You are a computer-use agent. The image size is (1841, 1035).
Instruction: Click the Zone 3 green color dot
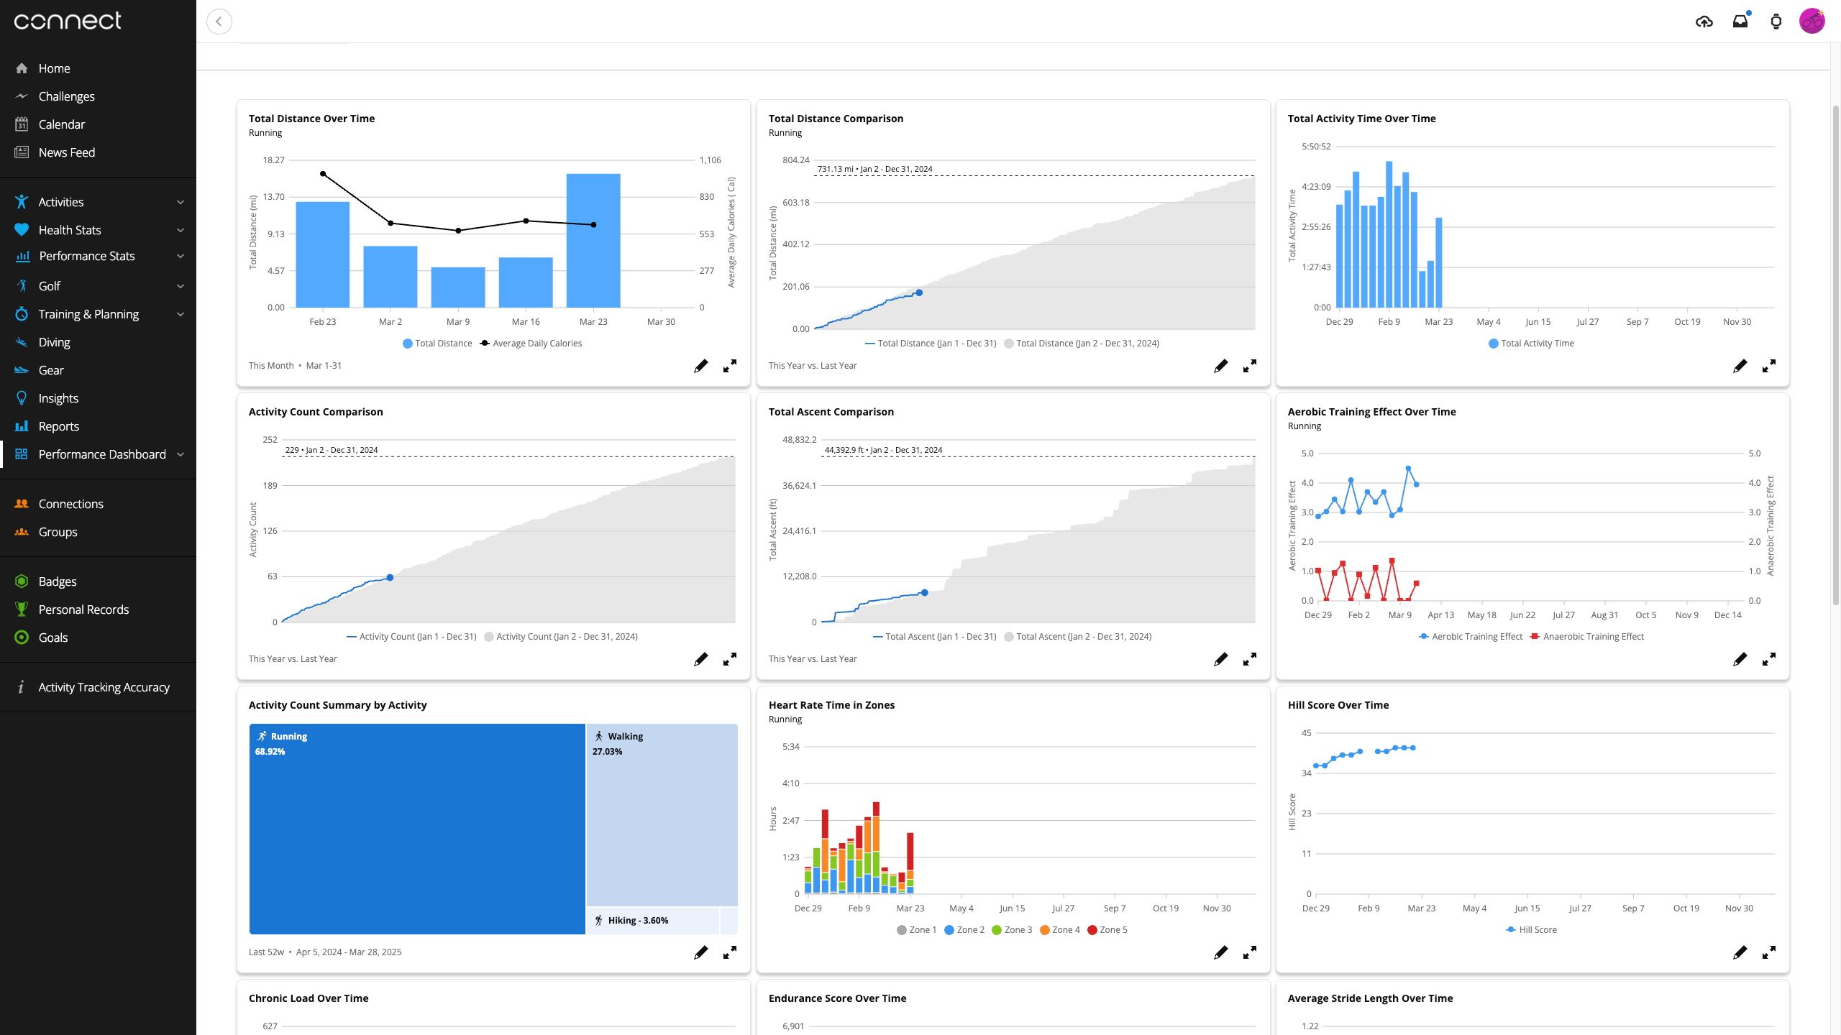point(996,929)
